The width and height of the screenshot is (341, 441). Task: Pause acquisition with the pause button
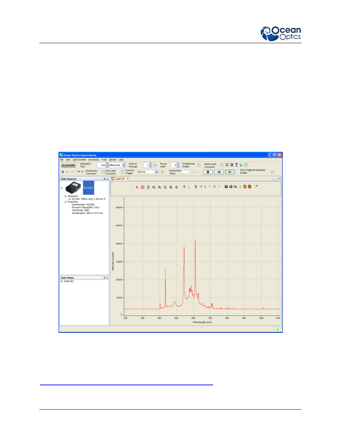coord(208,172)
